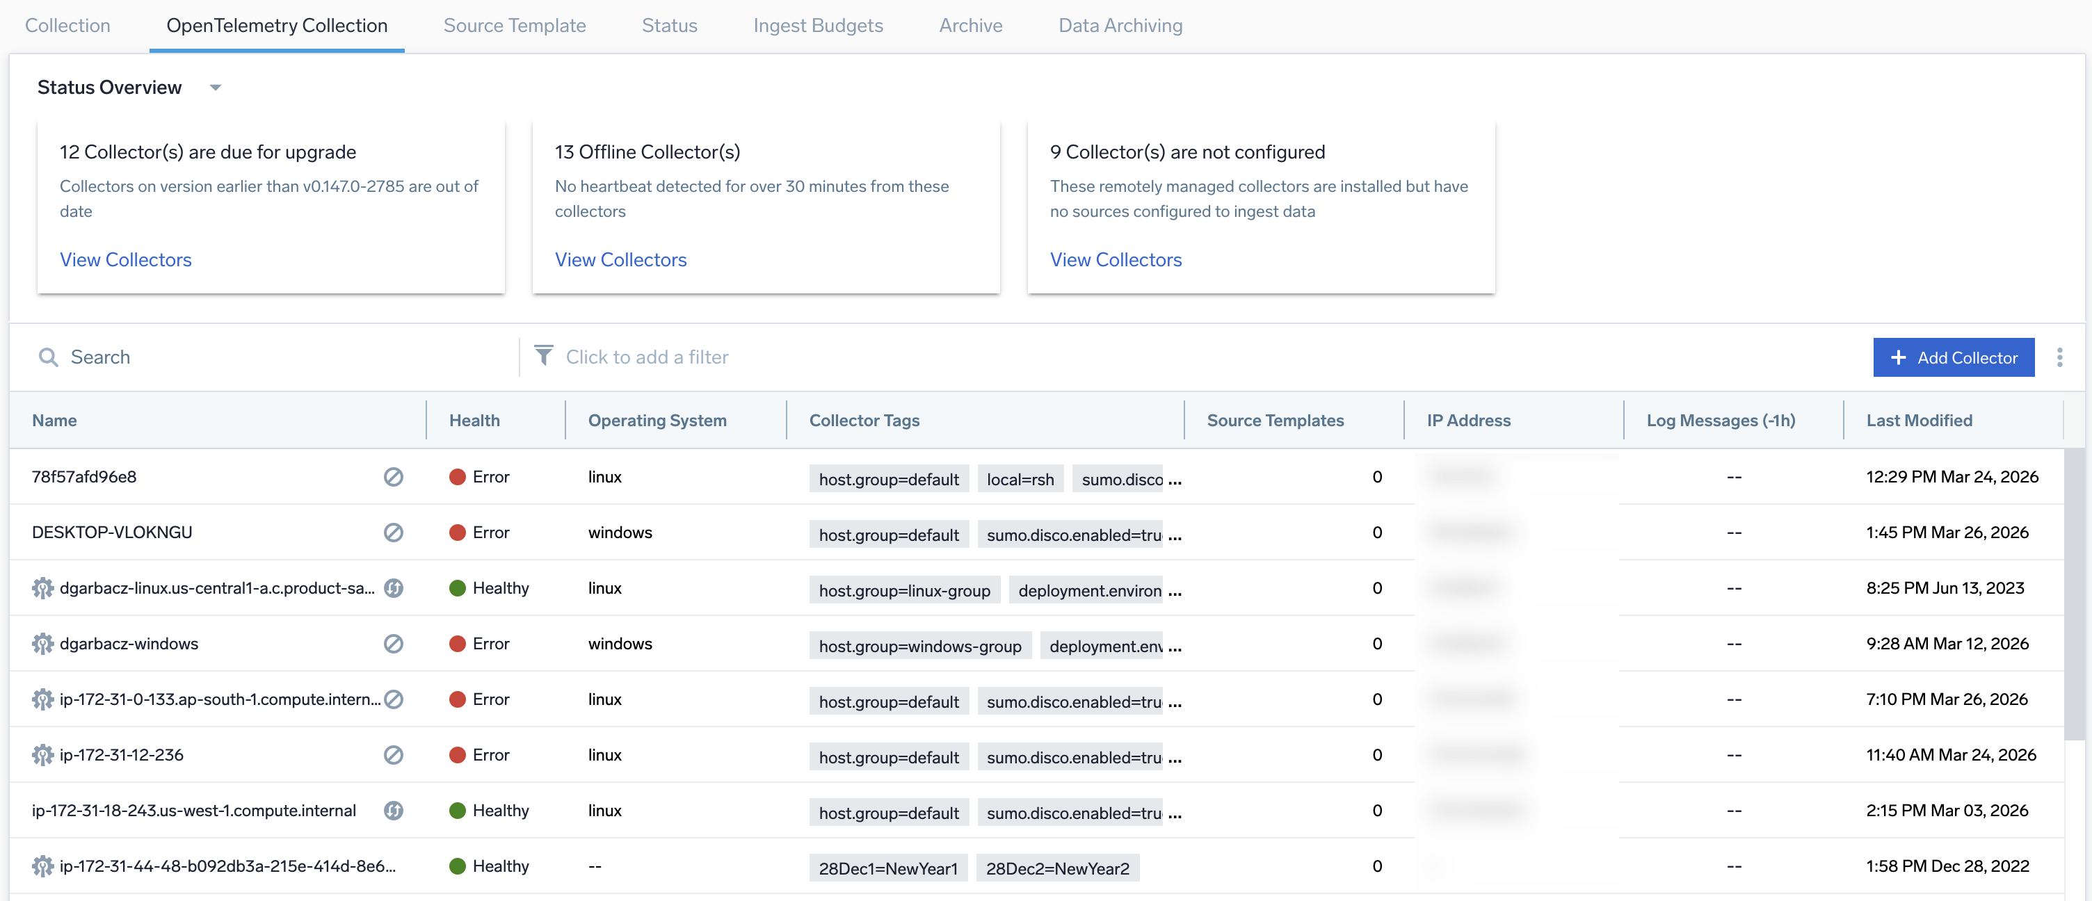Expand the truncated tags ellipsis on the 78f57afd96e8 row
Image resolution: width=2092 pixels, height=901 pixels.
coord(1174,480)
